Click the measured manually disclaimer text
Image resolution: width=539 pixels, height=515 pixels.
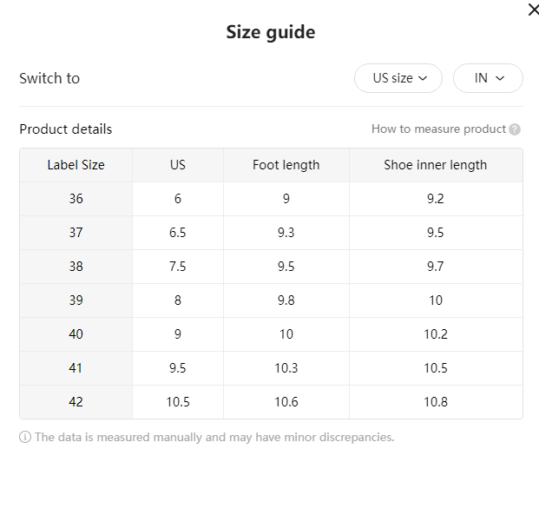click(x=214, y=437)
